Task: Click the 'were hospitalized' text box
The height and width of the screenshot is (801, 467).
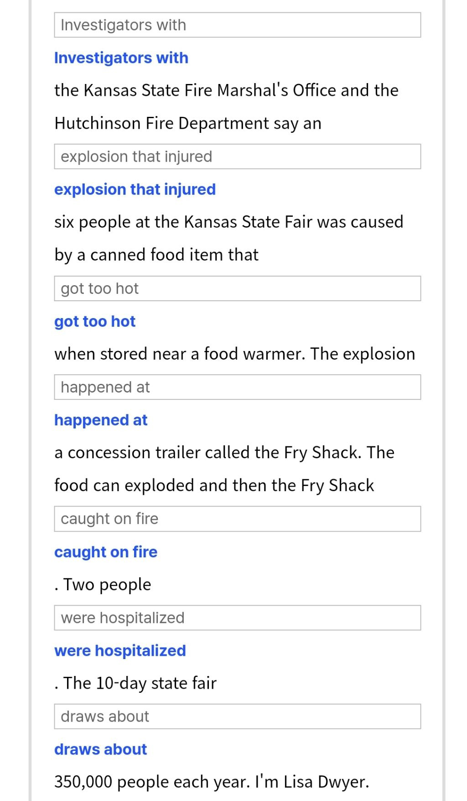Action: (237, 618)
